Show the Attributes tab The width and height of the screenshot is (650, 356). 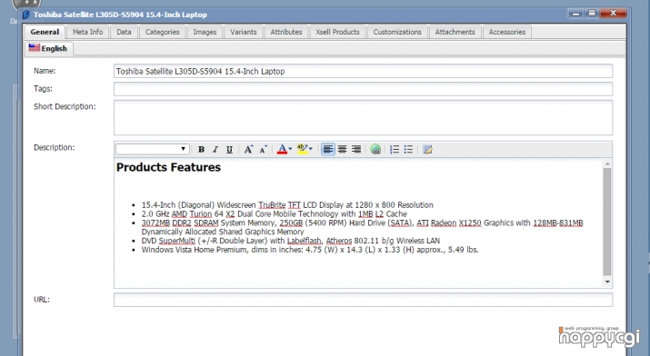pos(286,32)
